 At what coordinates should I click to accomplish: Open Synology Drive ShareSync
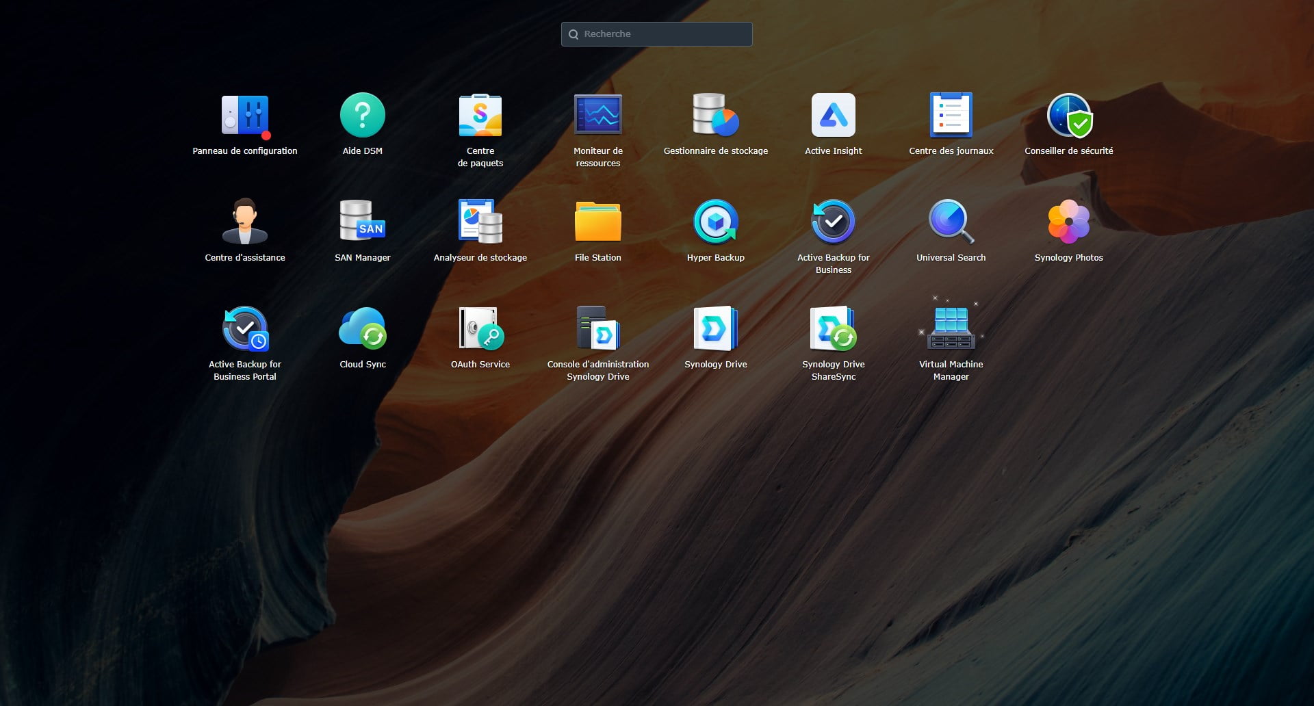[834, 328]
